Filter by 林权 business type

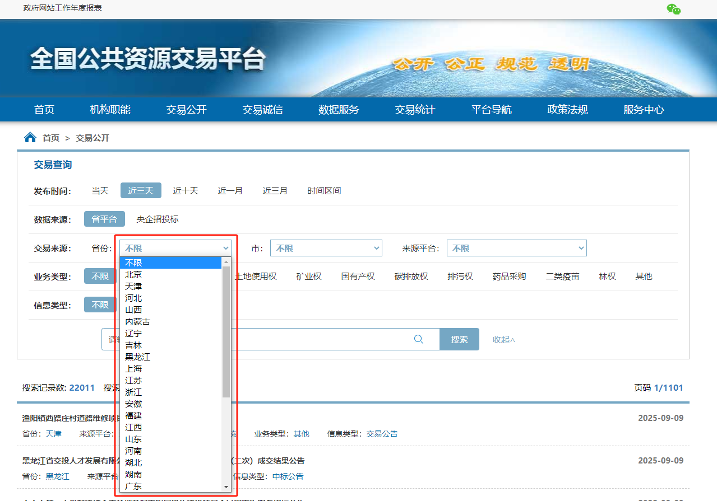click(607, 276)
